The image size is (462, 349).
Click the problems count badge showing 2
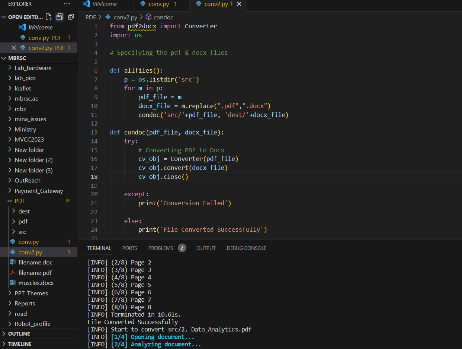[182, 248]
